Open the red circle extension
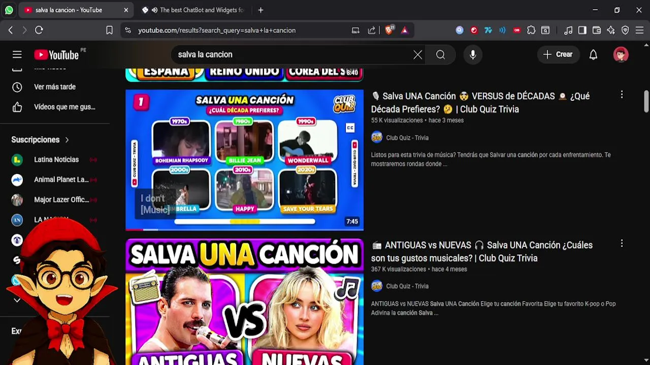This screenshot has width=650, height=365. [474, 30]
